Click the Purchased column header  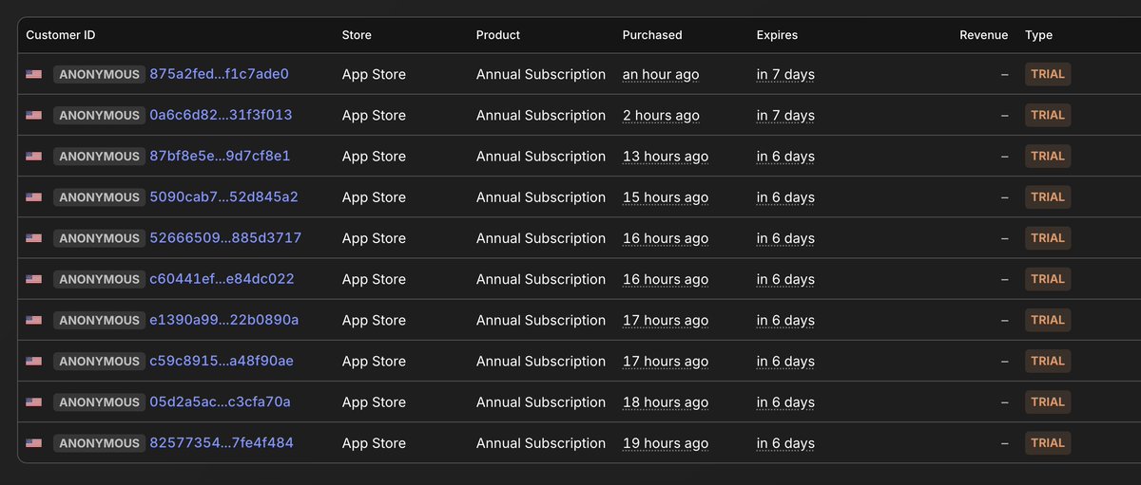[652, 35]
